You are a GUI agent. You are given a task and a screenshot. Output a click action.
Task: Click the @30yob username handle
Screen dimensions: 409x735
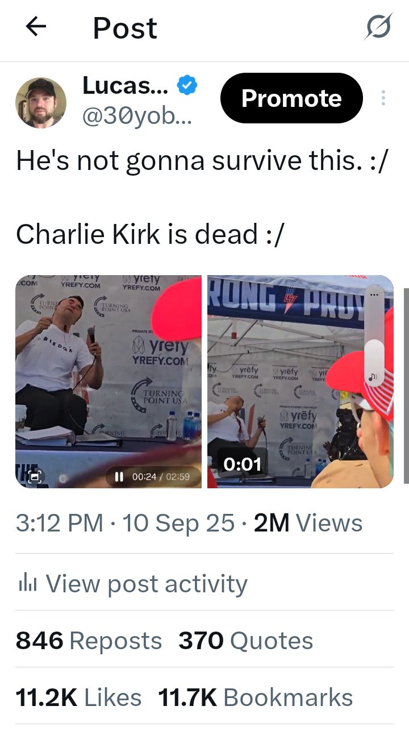coord(137,116)
